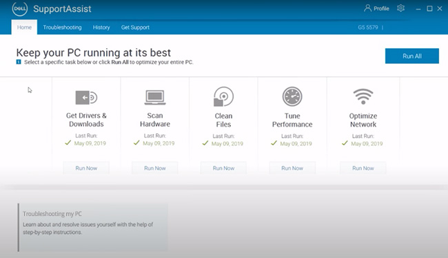Screen dimensions: 448x258
Task: Click the blue info icon beside instructions
Action: [x=19, y=62]
